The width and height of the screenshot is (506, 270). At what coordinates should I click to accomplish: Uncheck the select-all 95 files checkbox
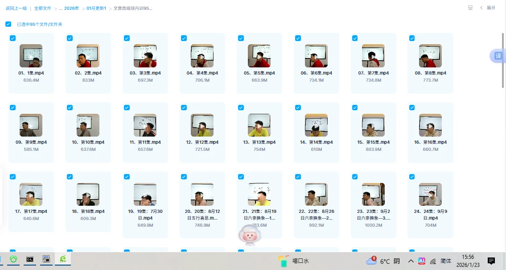tap(8, 24)
